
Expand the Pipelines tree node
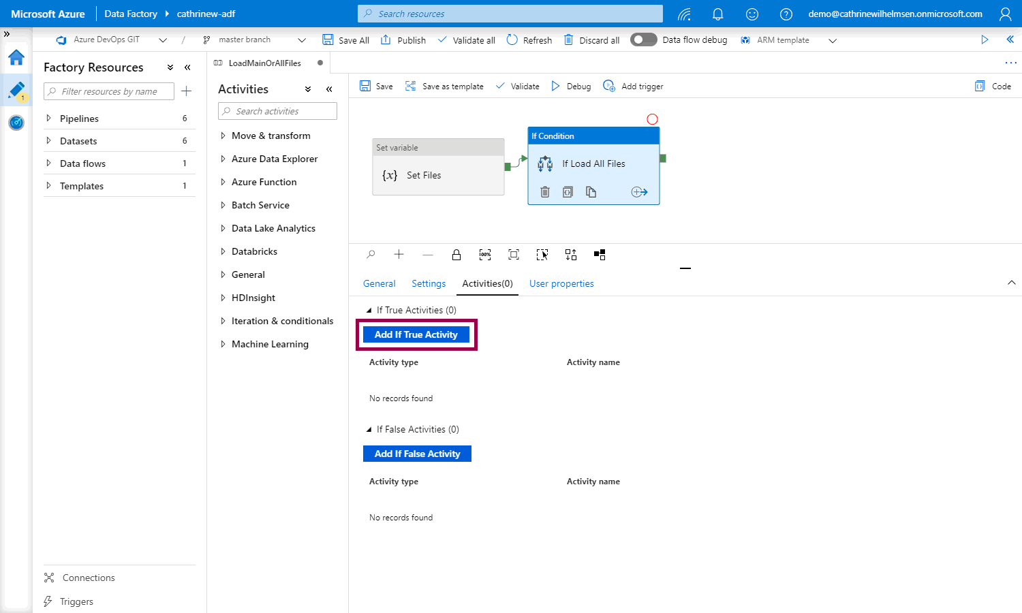point(48,119)
